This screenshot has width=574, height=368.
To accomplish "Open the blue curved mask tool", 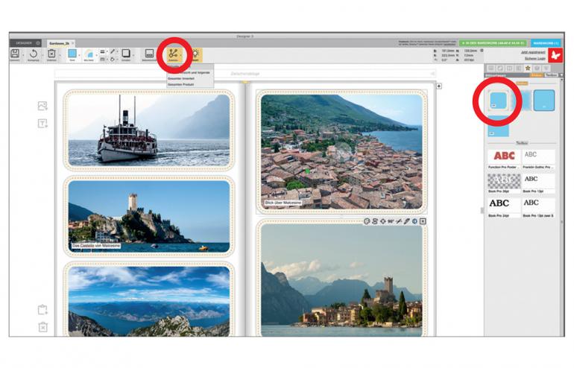I will tap(89, 54).
